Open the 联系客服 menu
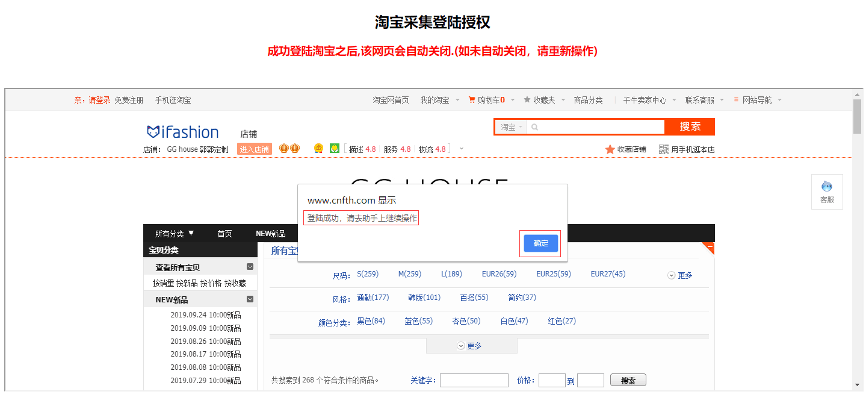Screen dimensions: 866x415 click(700, 100)
